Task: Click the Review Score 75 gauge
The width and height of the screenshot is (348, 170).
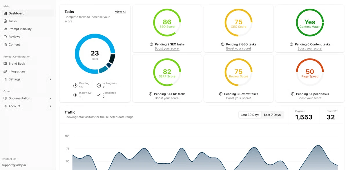Action: [x=238, y=72]
